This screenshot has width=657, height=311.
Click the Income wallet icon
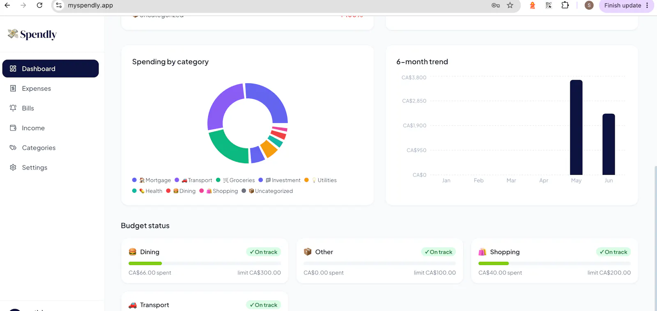click(13, 128)
